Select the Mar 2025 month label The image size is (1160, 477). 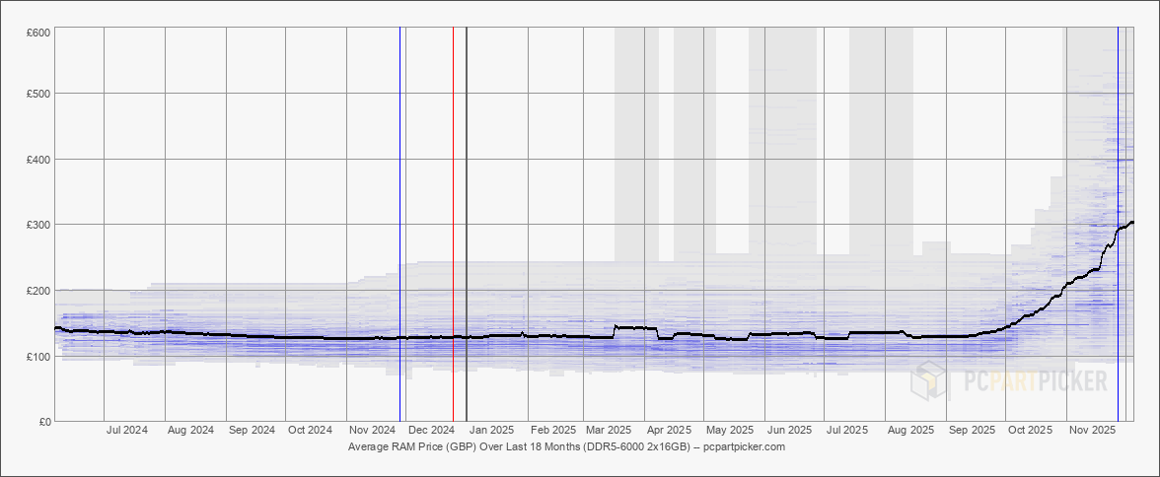pos(609,431)
